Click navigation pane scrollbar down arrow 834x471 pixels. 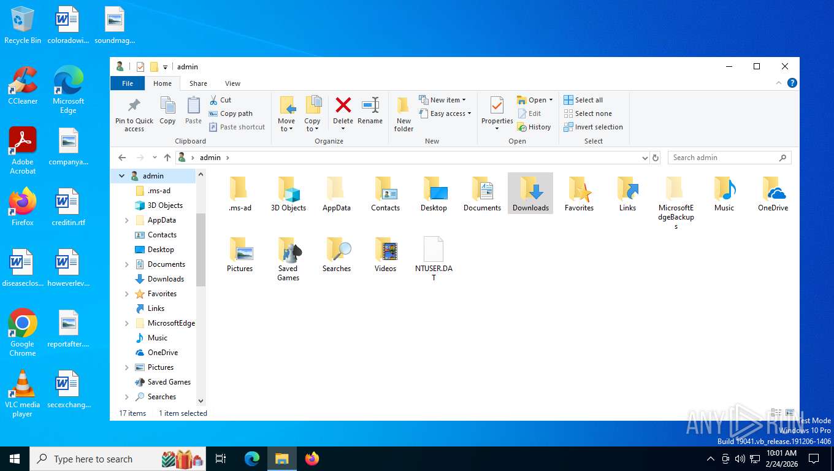[x=201, y=400]
